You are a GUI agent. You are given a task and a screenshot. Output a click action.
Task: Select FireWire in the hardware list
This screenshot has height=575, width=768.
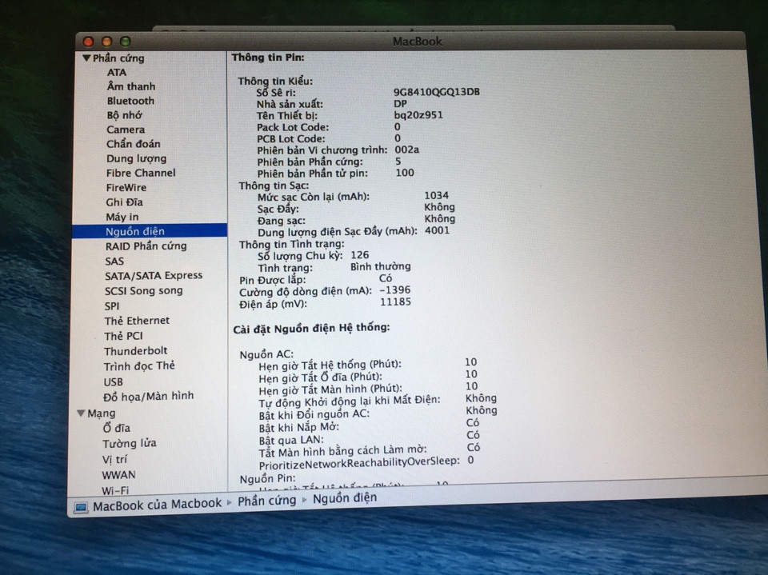(x=126, y=188)
